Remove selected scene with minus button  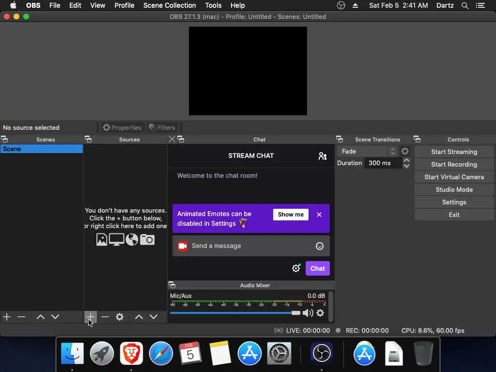pos(21,317)
